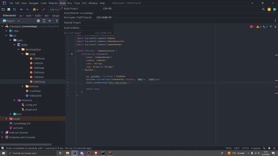The width and height of the screenshot is (278, 156).
Task: Expand the .idea folder
Action: tap(7, 31)
